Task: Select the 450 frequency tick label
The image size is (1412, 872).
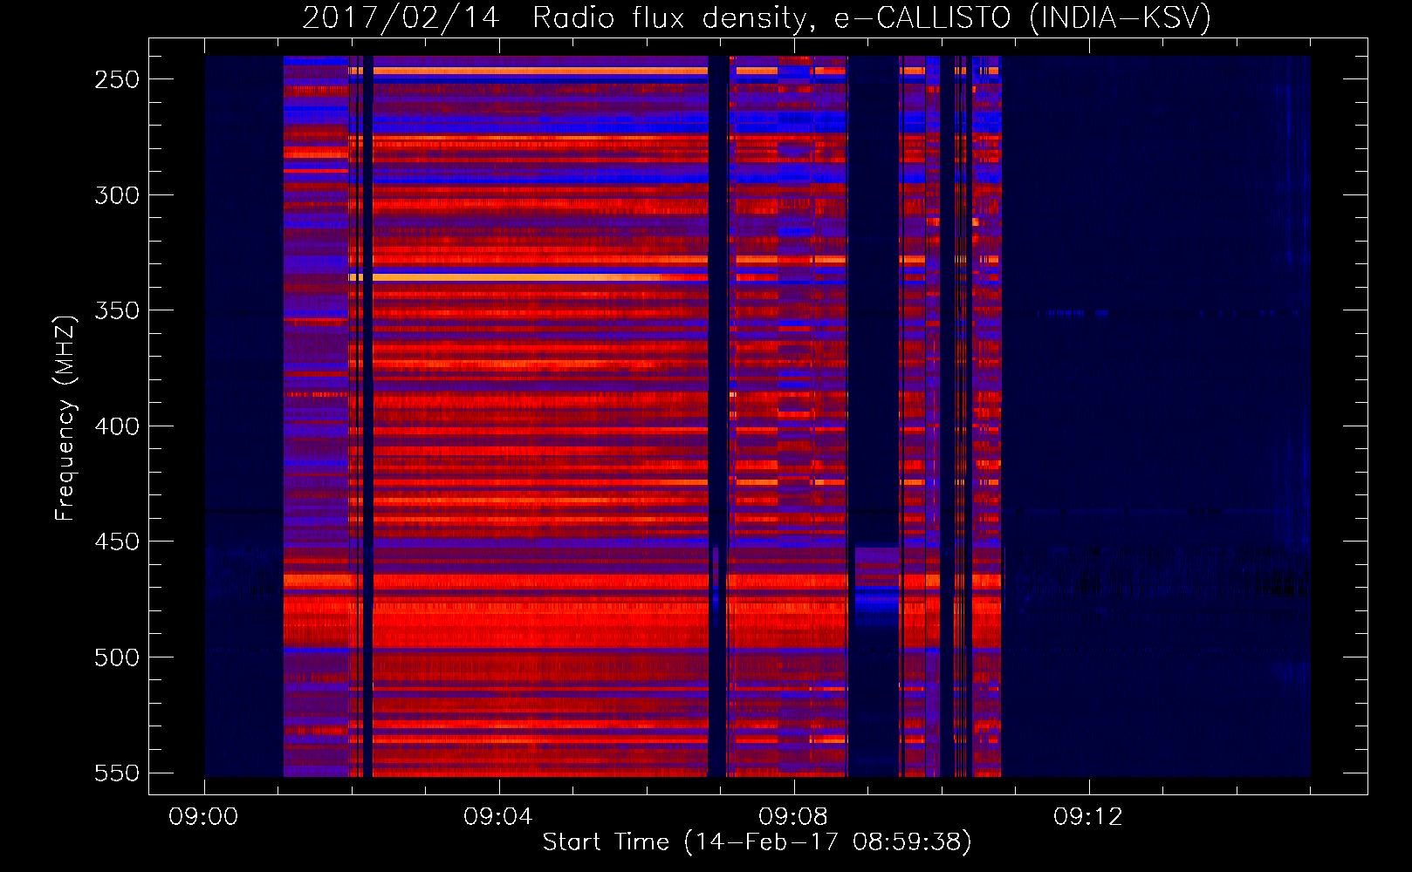Action: [117, 542]
